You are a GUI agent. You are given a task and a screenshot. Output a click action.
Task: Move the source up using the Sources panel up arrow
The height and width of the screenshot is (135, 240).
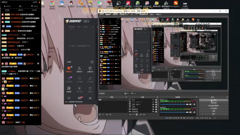(141, 115)
